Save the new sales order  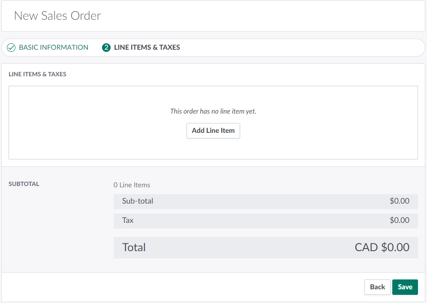click(405, 287)
